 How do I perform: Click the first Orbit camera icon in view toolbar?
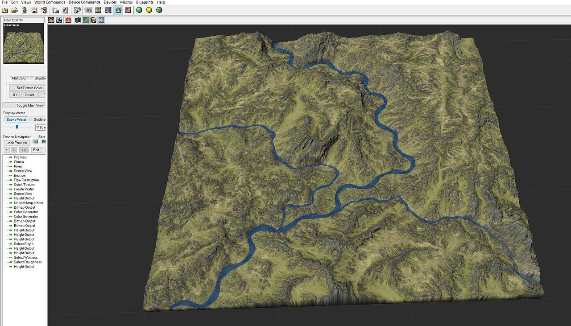[x=51, y=20]
